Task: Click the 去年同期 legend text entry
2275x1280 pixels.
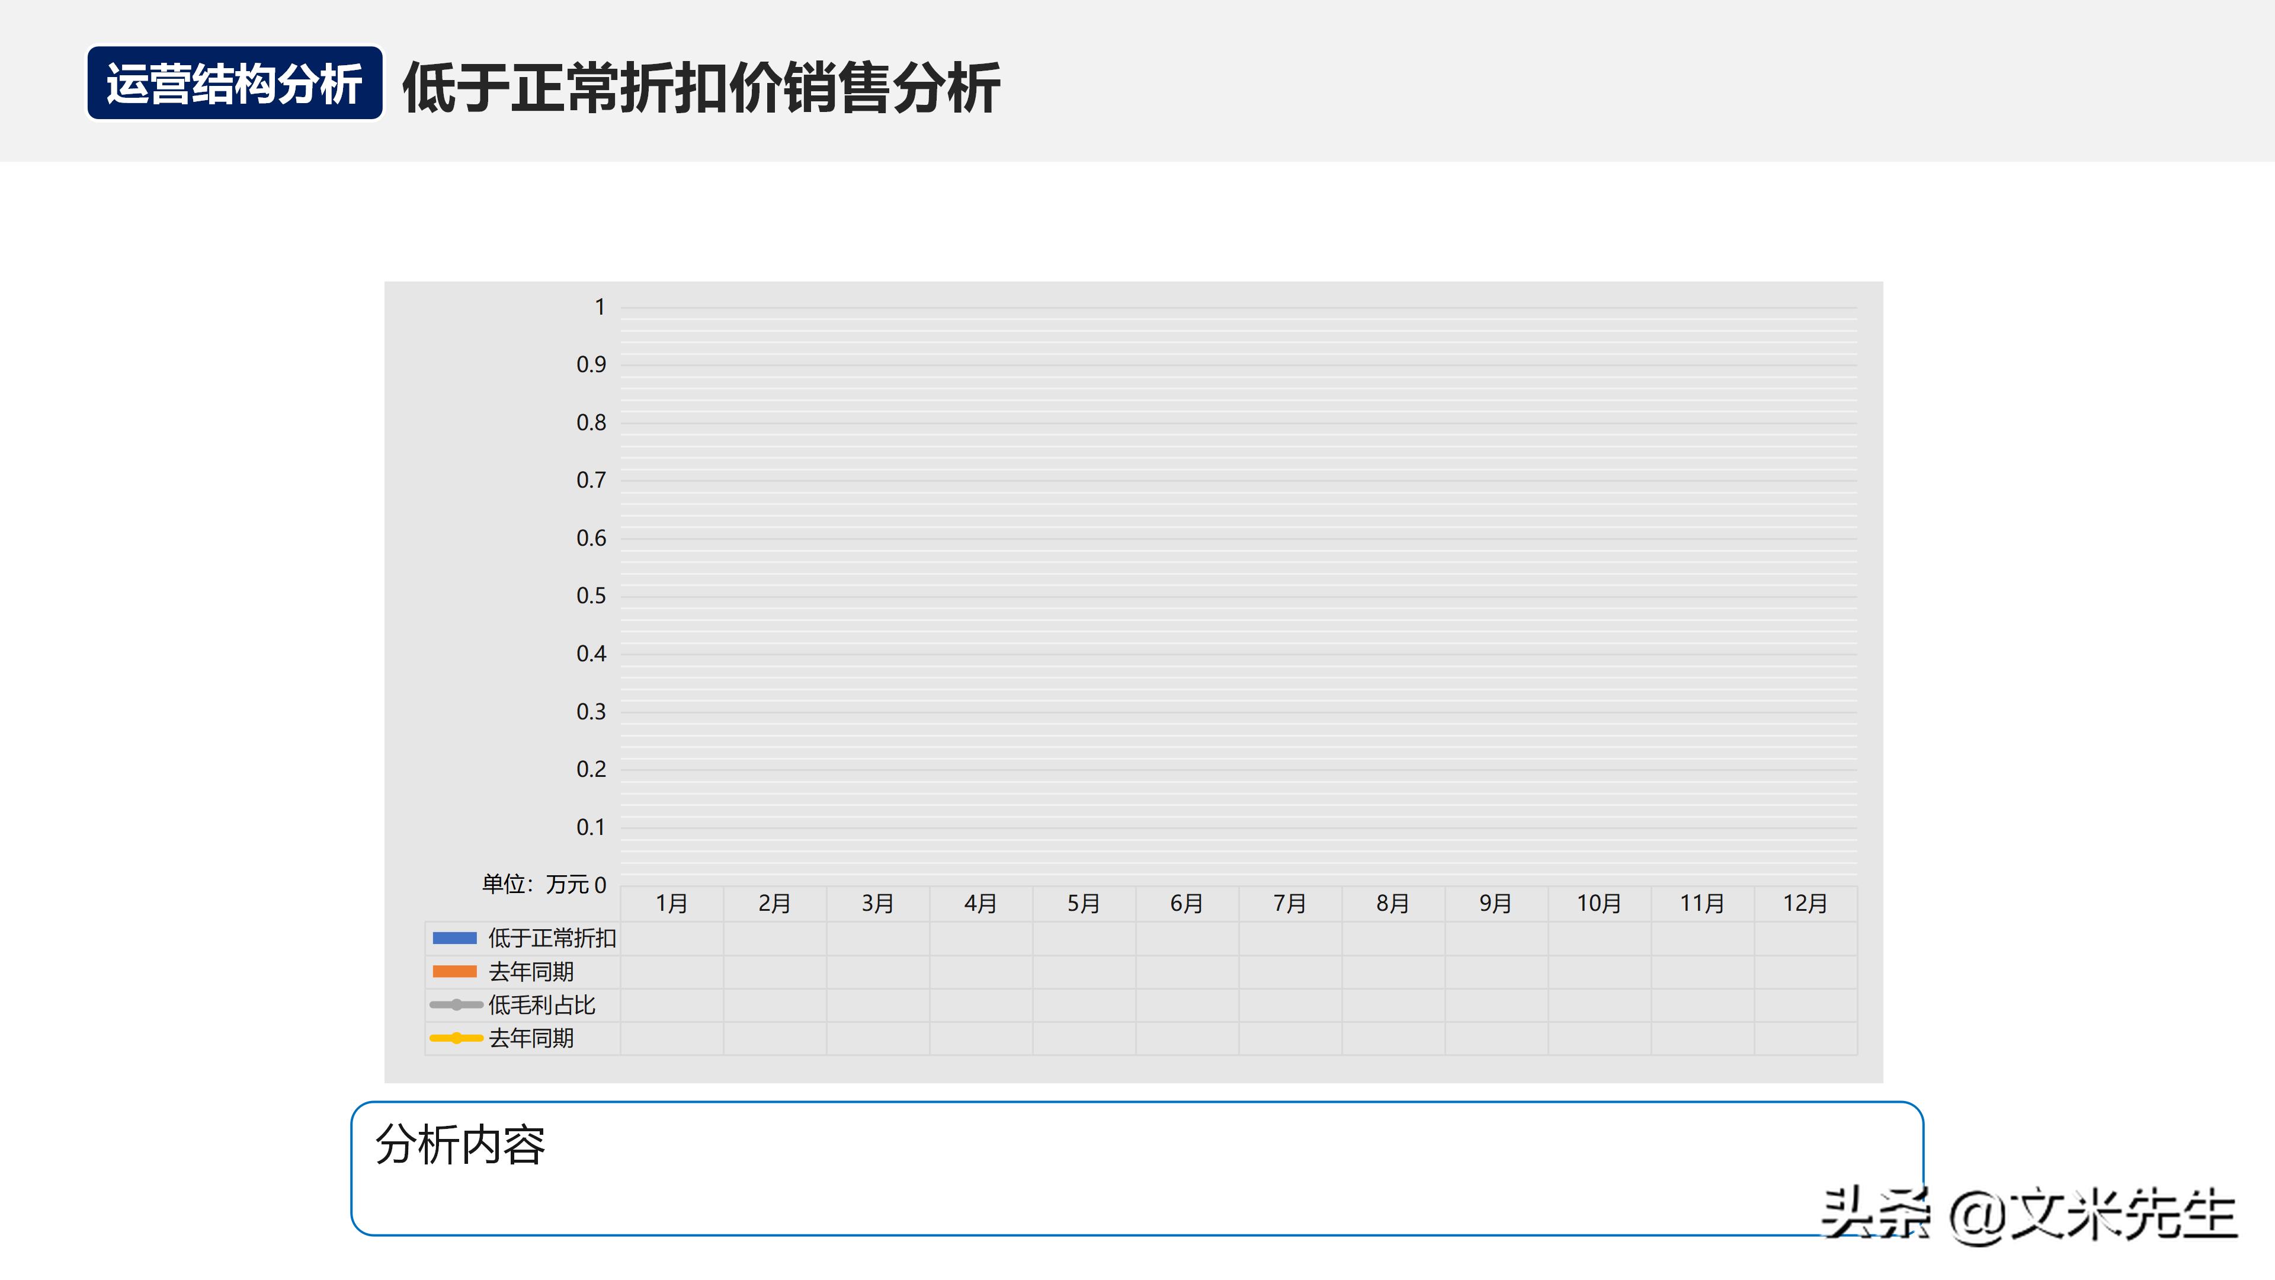Action: pyautogui.click(x=533, y=972)
